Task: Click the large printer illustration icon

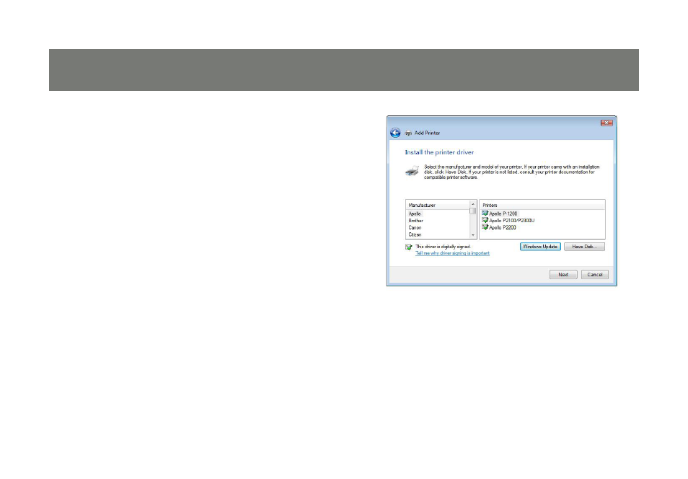Action: [x=412, y=171]
